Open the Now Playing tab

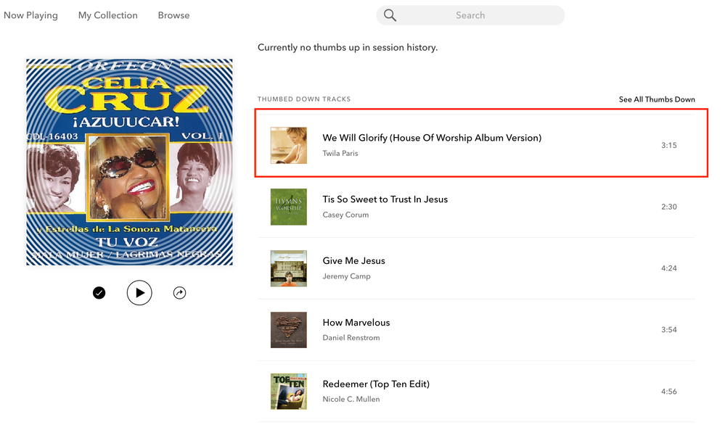pyautogui.click(x=30, y=15)
